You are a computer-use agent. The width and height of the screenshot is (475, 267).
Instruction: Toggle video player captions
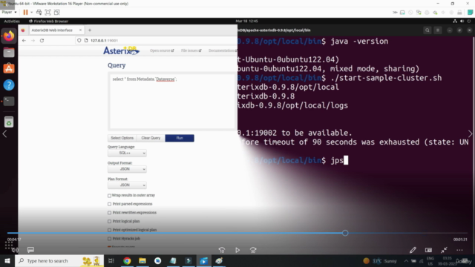[x=30, y=250]
